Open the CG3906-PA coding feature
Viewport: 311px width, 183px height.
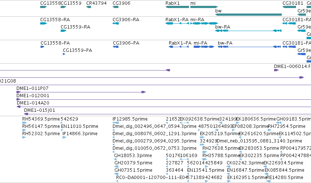[x=115, y=47]
